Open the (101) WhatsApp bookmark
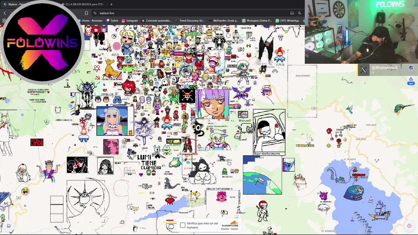This screenshot has height=235, width=418. tap(287, 21)
